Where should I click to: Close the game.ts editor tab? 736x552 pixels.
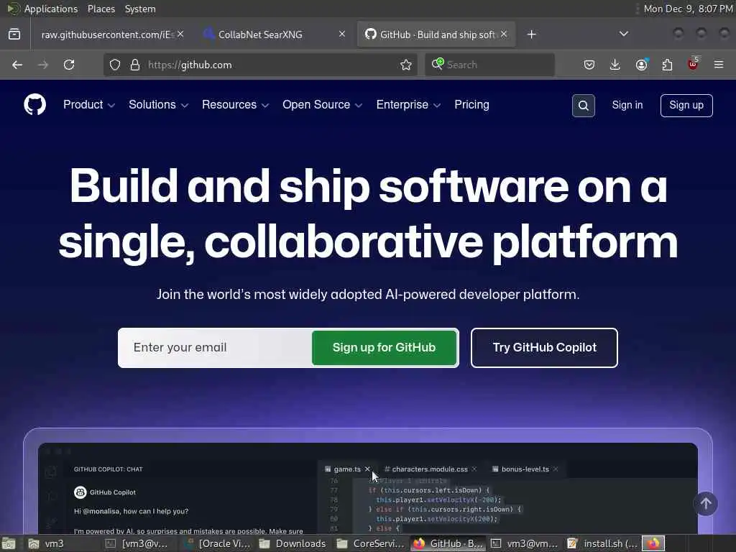click(x=367, y=469)
